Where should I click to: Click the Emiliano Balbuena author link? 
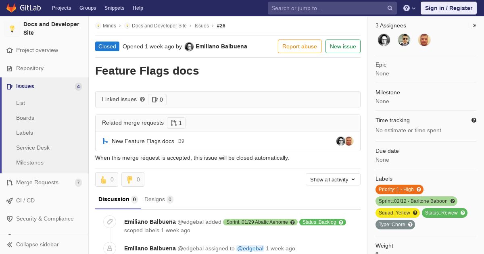tap(221, 46)
